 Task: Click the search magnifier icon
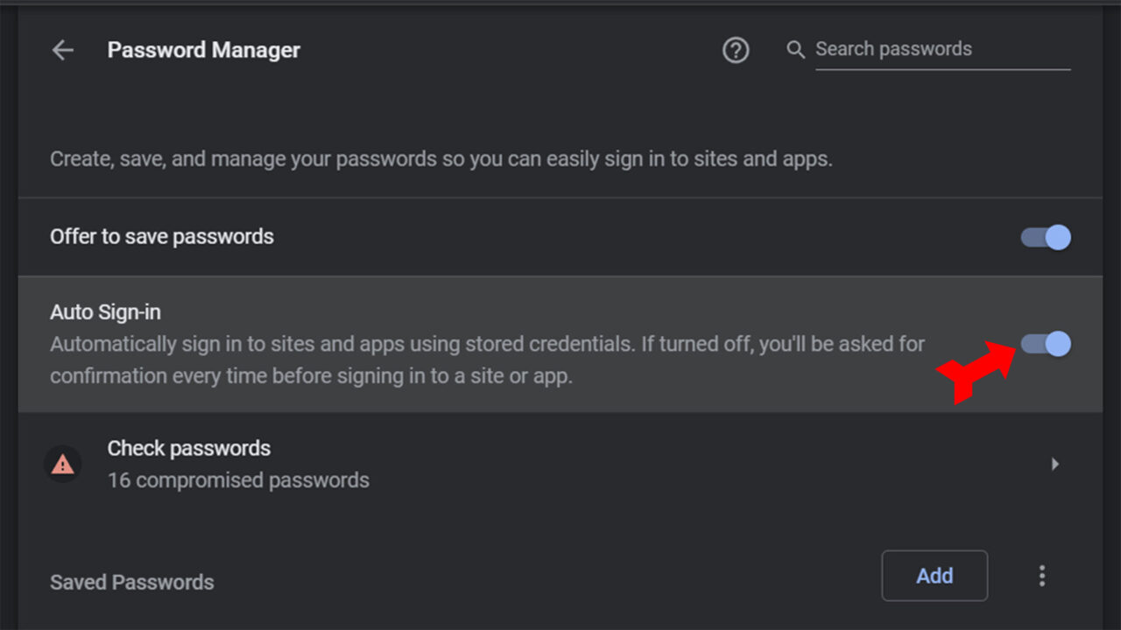click(x=795, y=50)
